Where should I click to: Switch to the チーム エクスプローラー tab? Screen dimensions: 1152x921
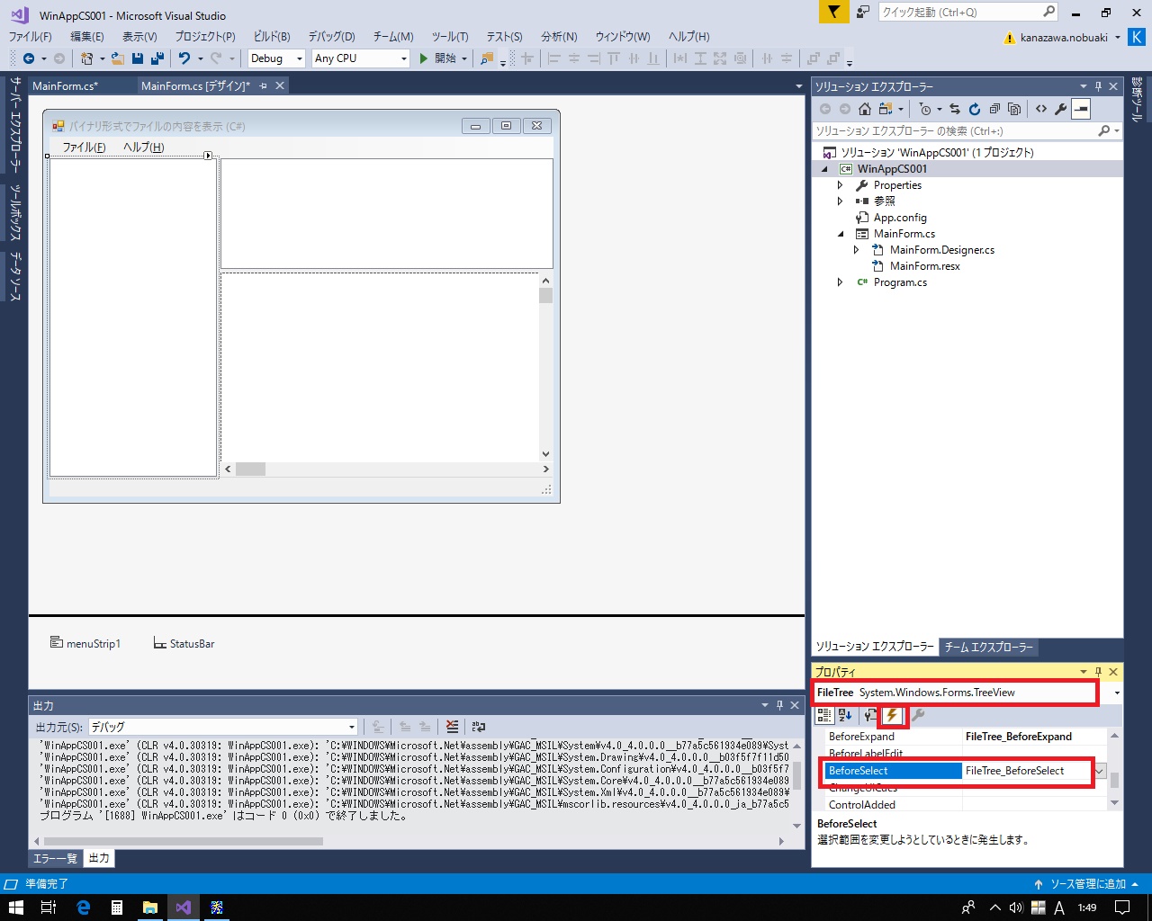coord(988,647)
